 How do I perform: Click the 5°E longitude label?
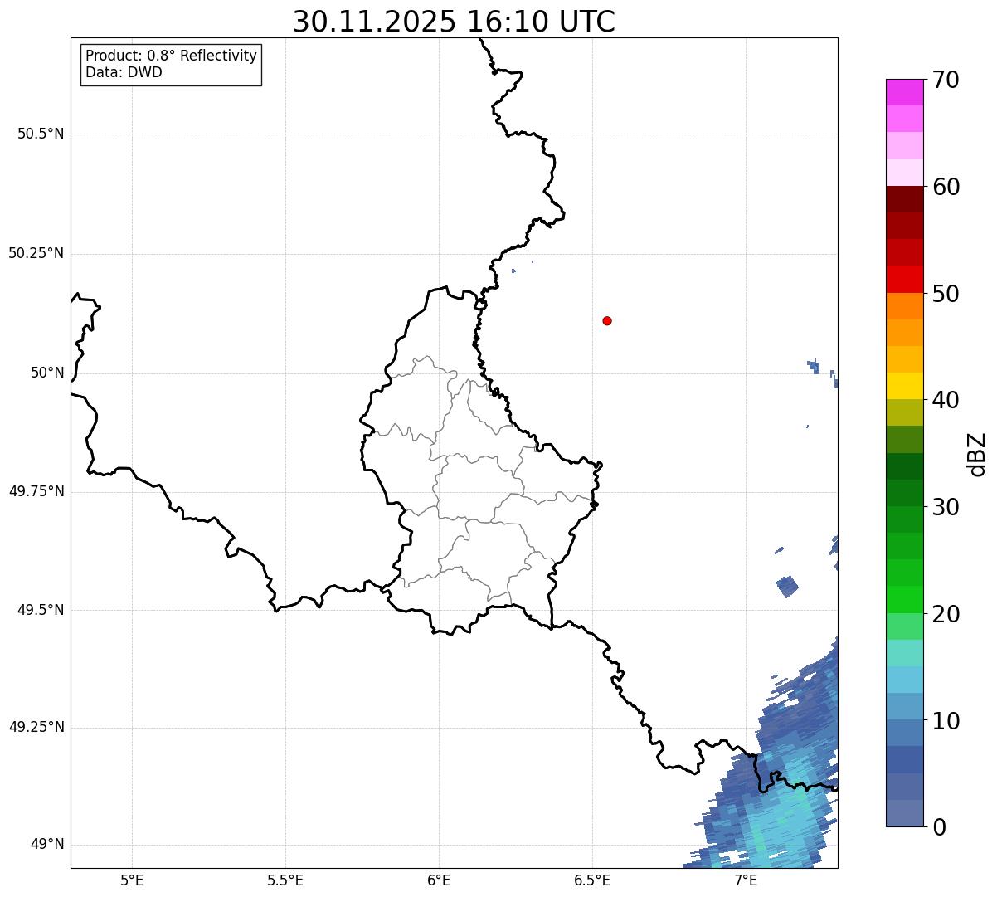coord(132,880)
